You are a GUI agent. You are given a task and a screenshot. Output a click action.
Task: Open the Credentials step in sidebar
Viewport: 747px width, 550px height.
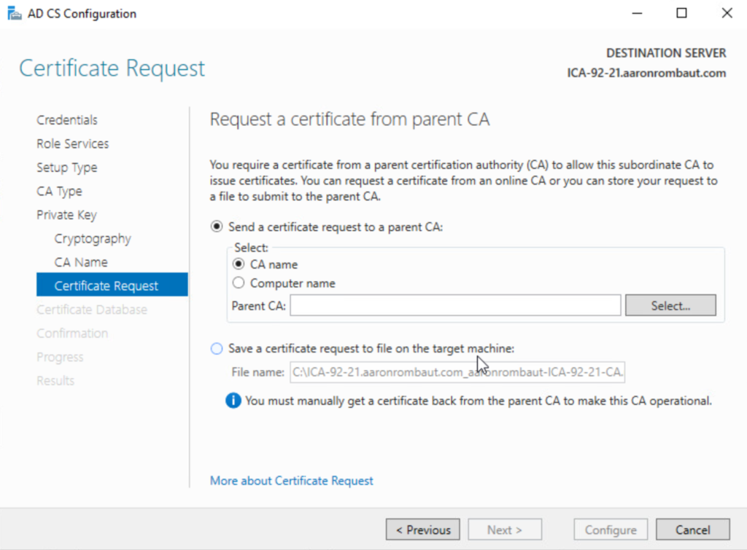click(x=67, y=120)
